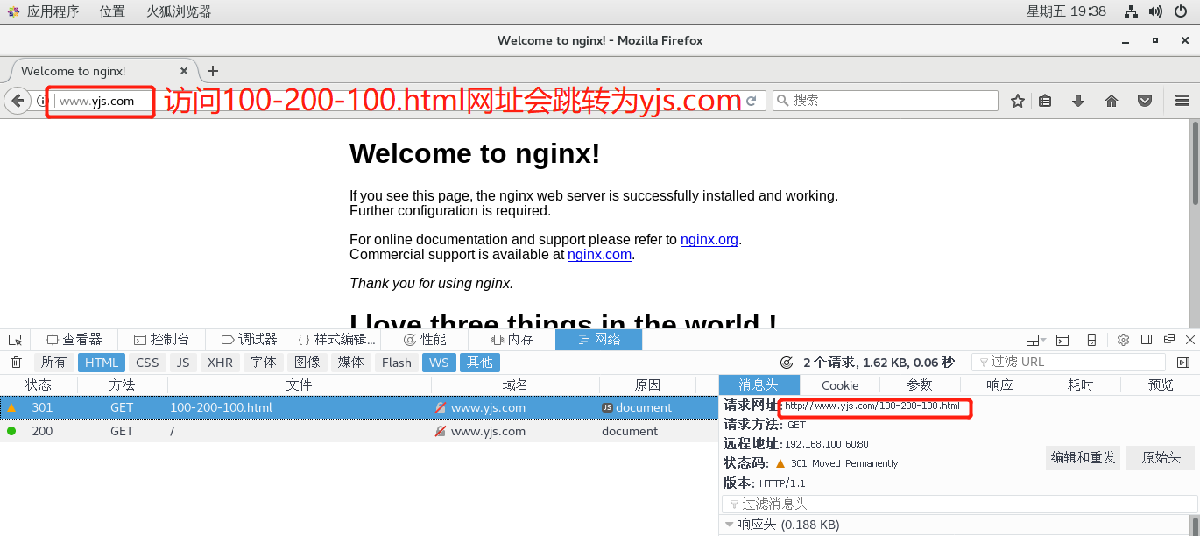
Task: Open the Pocket icon
Action: (1145, 101)
